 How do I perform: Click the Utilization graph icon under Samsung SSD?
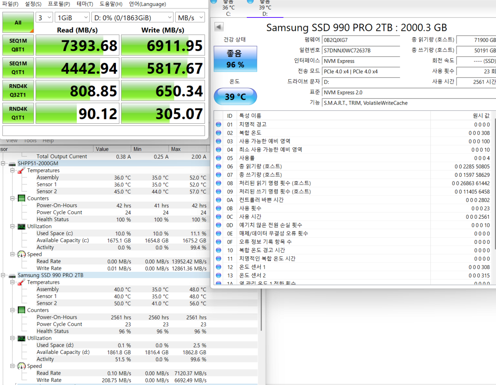[21, 338]
